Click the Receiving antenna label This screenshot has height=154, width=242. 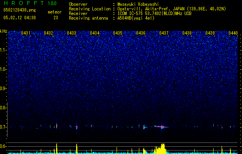pos(88,18)
